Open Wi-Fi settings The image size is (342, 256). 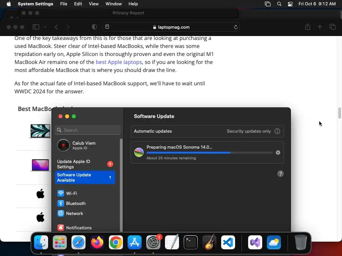click(x=67, y=193)
